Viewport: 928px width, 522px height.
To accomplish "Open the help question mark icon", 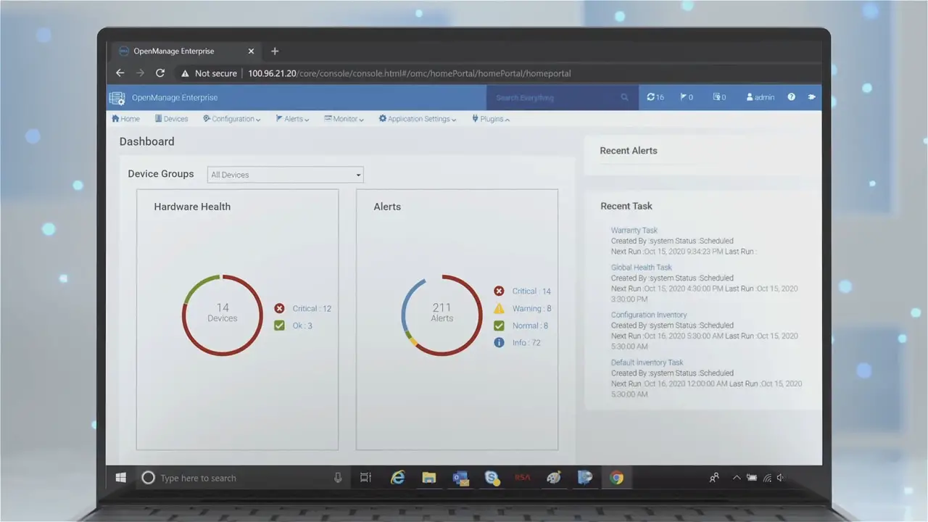I will [790, 96].
